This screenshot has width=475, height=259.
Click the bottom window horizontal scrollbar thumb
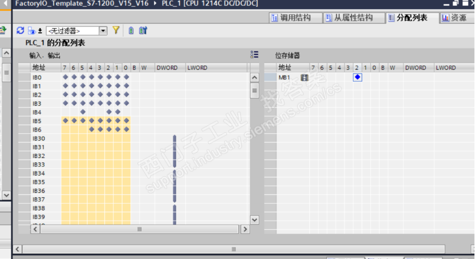(x=233, y=249)
